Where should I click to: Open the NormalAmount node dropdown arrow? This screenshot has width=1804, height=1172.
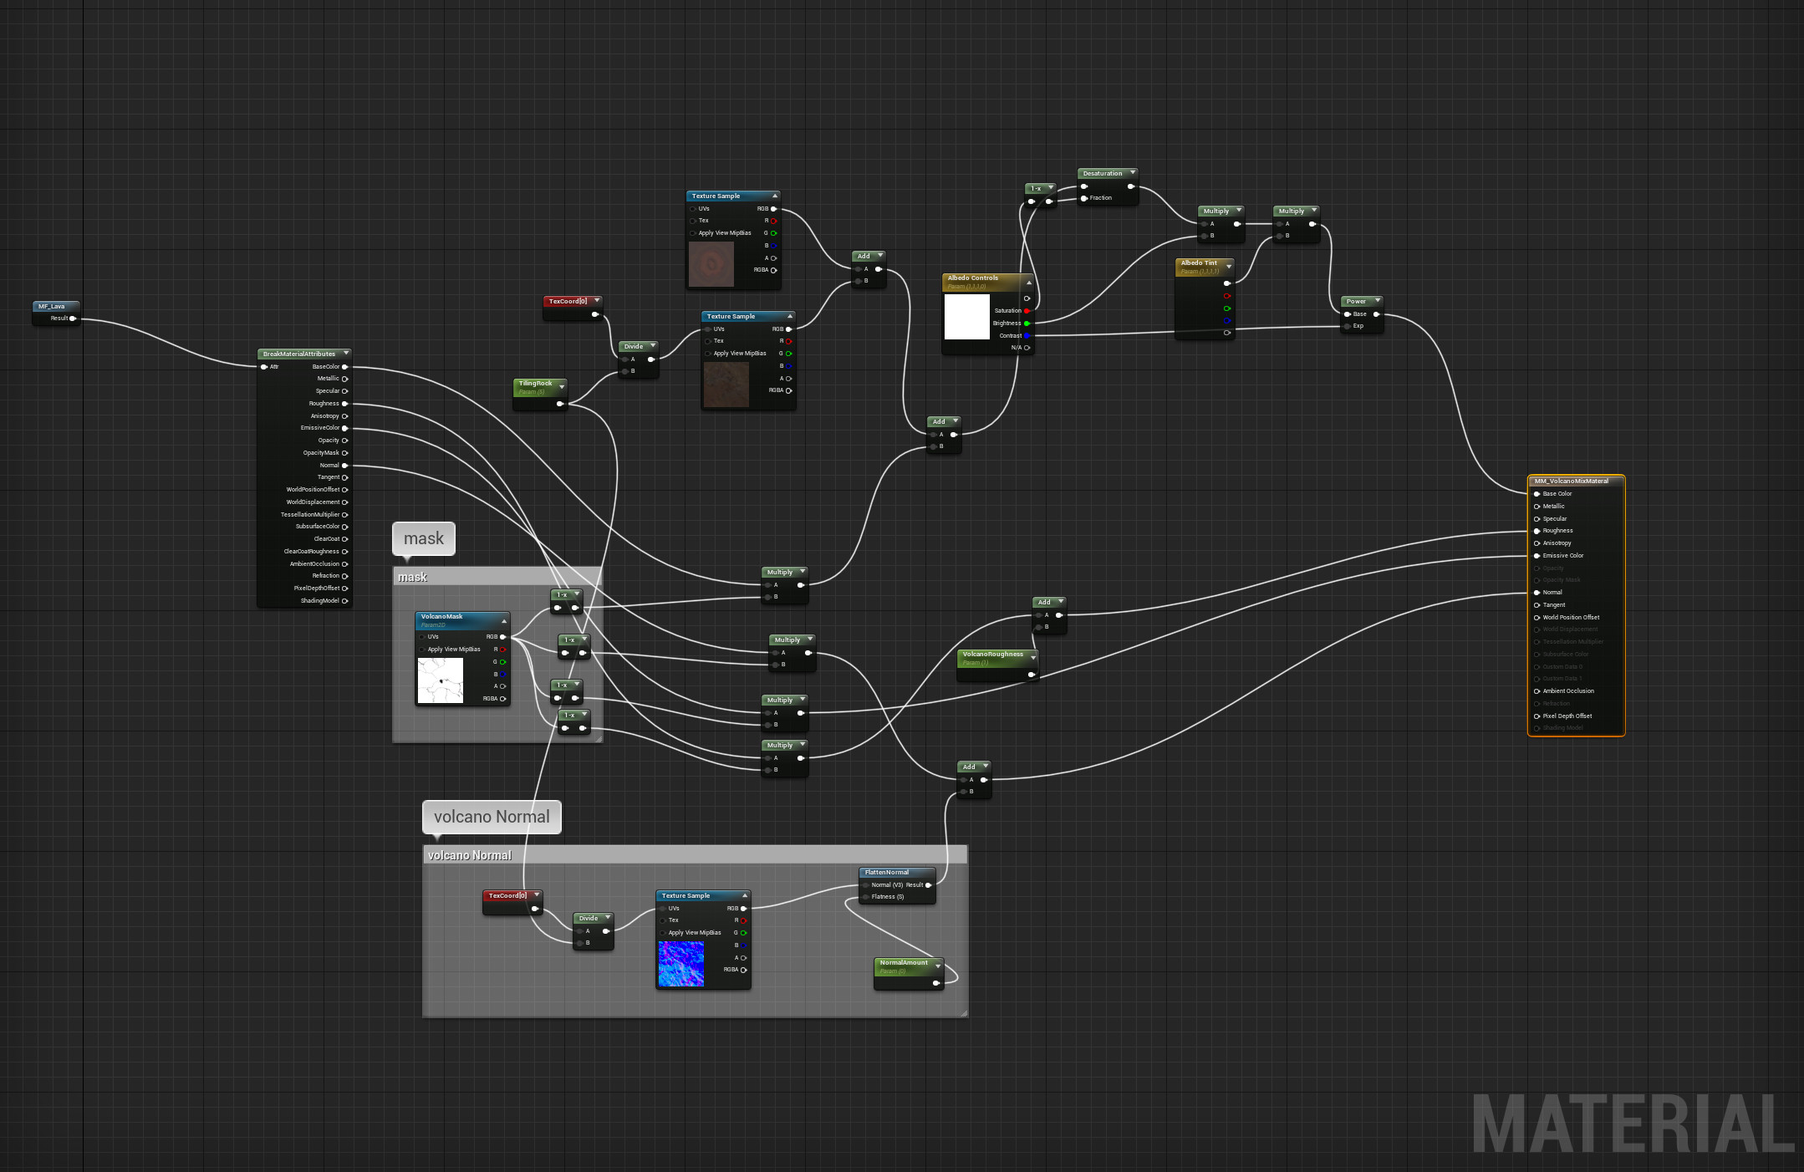pos(938,966)
